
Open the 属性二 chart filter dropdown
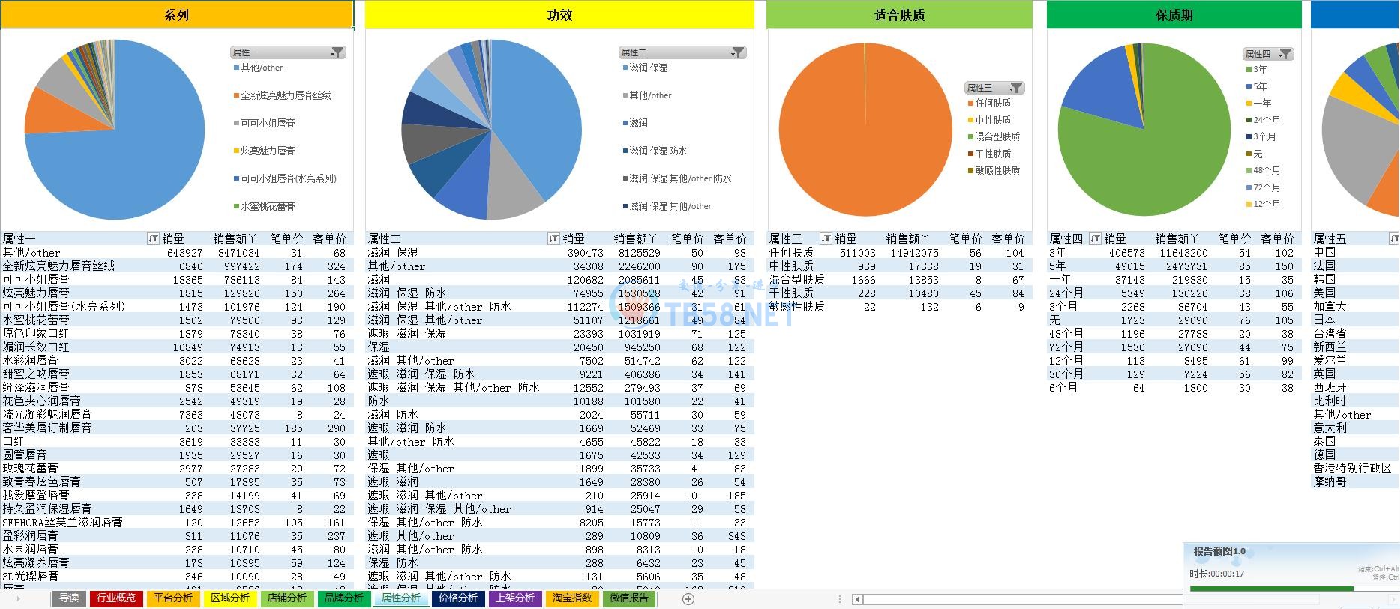coord(738,52)
